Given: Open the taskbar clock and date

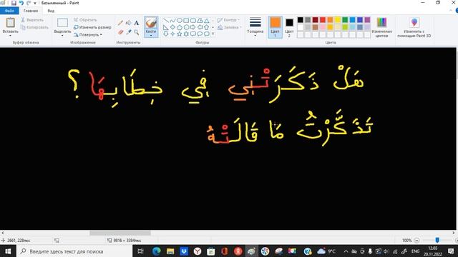Looking at the screenshot, I should [432, 251].
